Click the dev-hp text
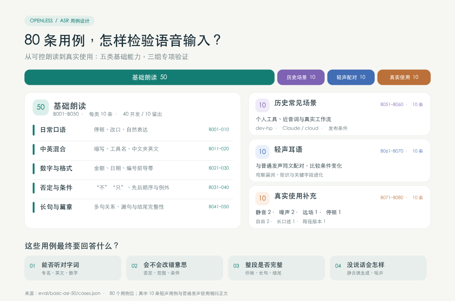Screen dimensions: 455x301 coord(264,128)
